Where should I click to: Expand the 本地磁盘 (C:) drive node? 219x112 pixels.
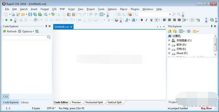[169, 40]
